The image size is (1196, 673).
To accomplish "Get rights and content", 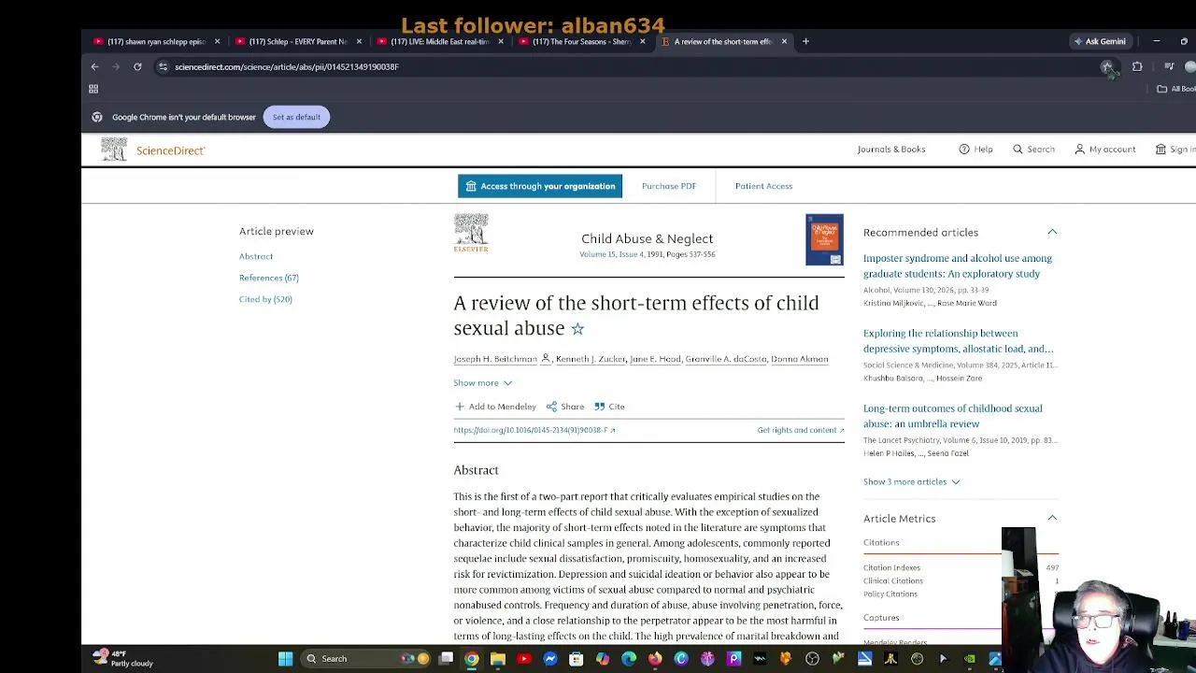I will (x=801, y=430).
